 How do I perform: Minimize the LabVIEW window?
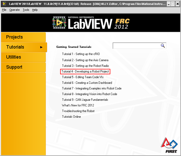pos(169,4)
